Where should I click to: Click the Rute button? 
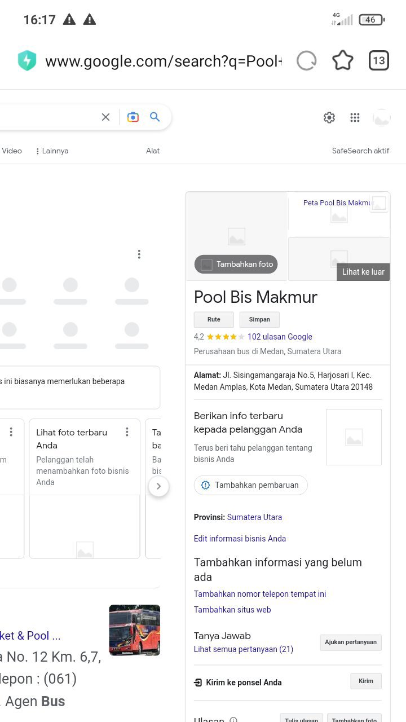point(214,319)
